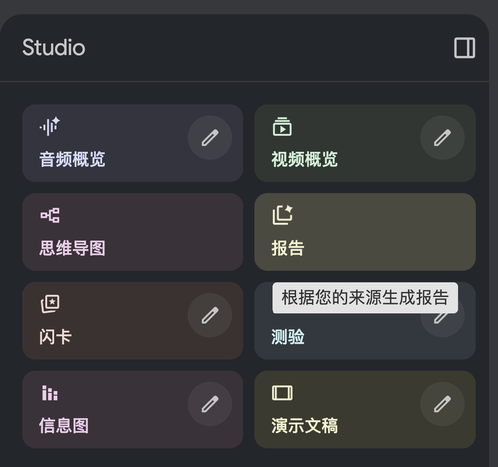Screen dimensions: 498x467
Task: Click the 音频概览 waveform sparkle icon
Action: (x=50, y=127)
